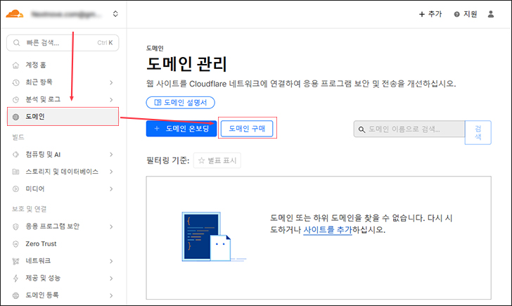Expand the 도메인 등록 chevron
The image size is (512, 306).
(111, 295)
